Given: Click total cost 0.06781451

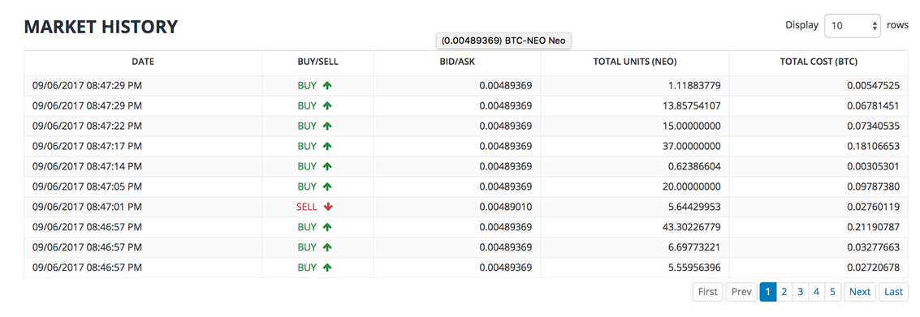Looking at the screenshot, I should [873, 106].
